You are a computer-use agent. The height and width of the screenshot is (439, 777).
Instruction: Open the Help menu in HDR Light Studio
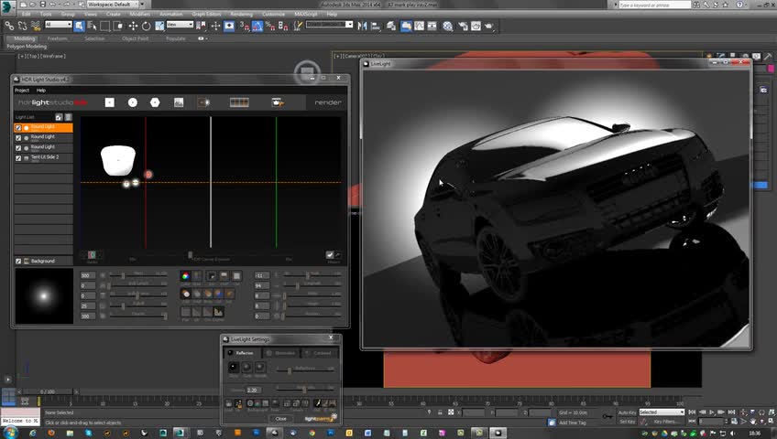tap(41, 91)
